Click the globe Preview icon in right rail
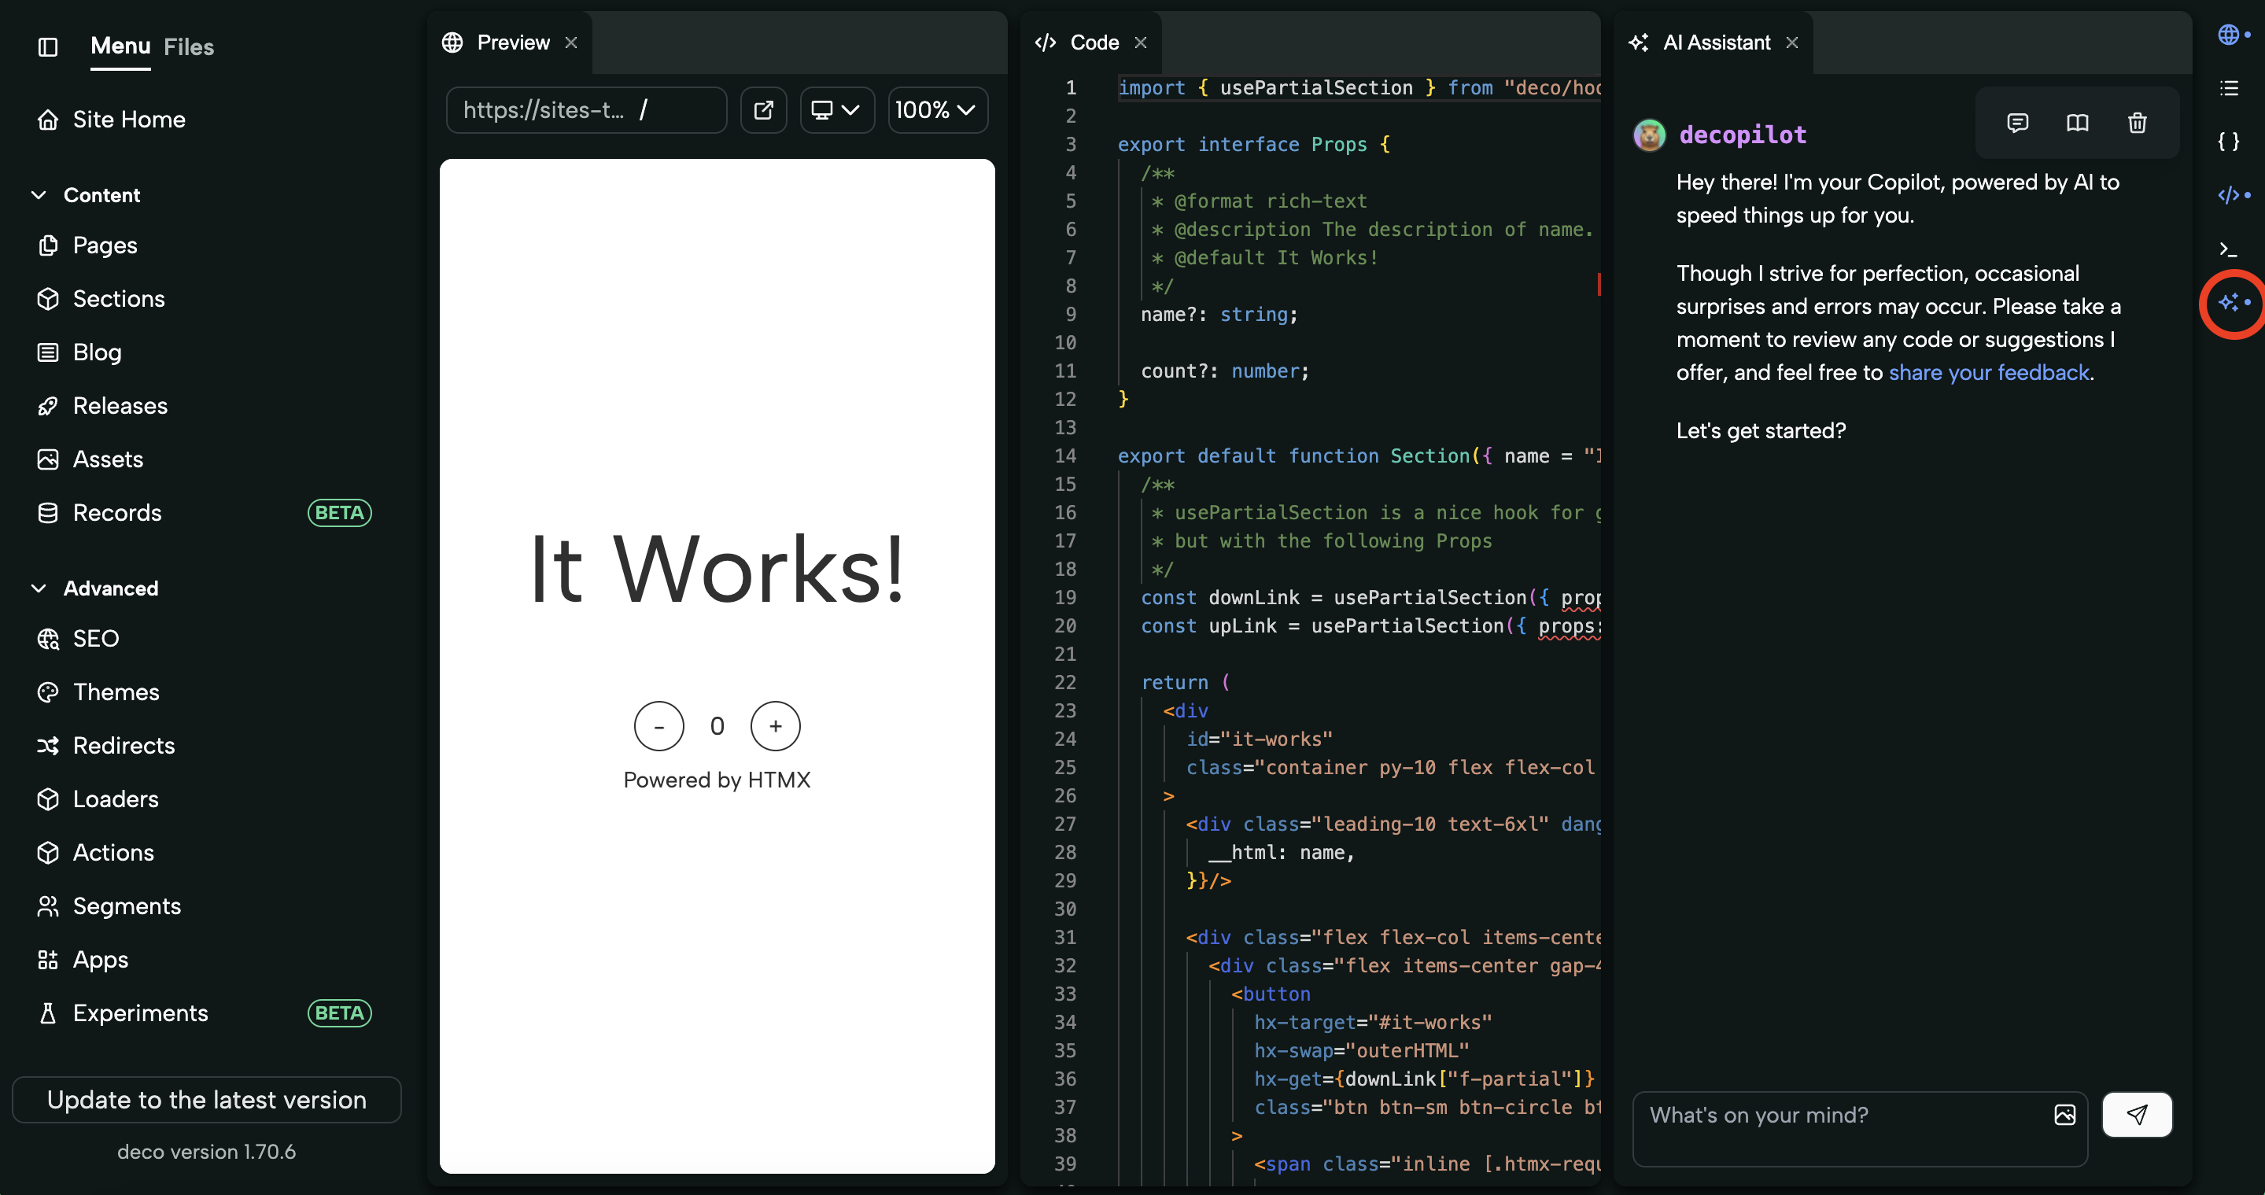 2228,35
